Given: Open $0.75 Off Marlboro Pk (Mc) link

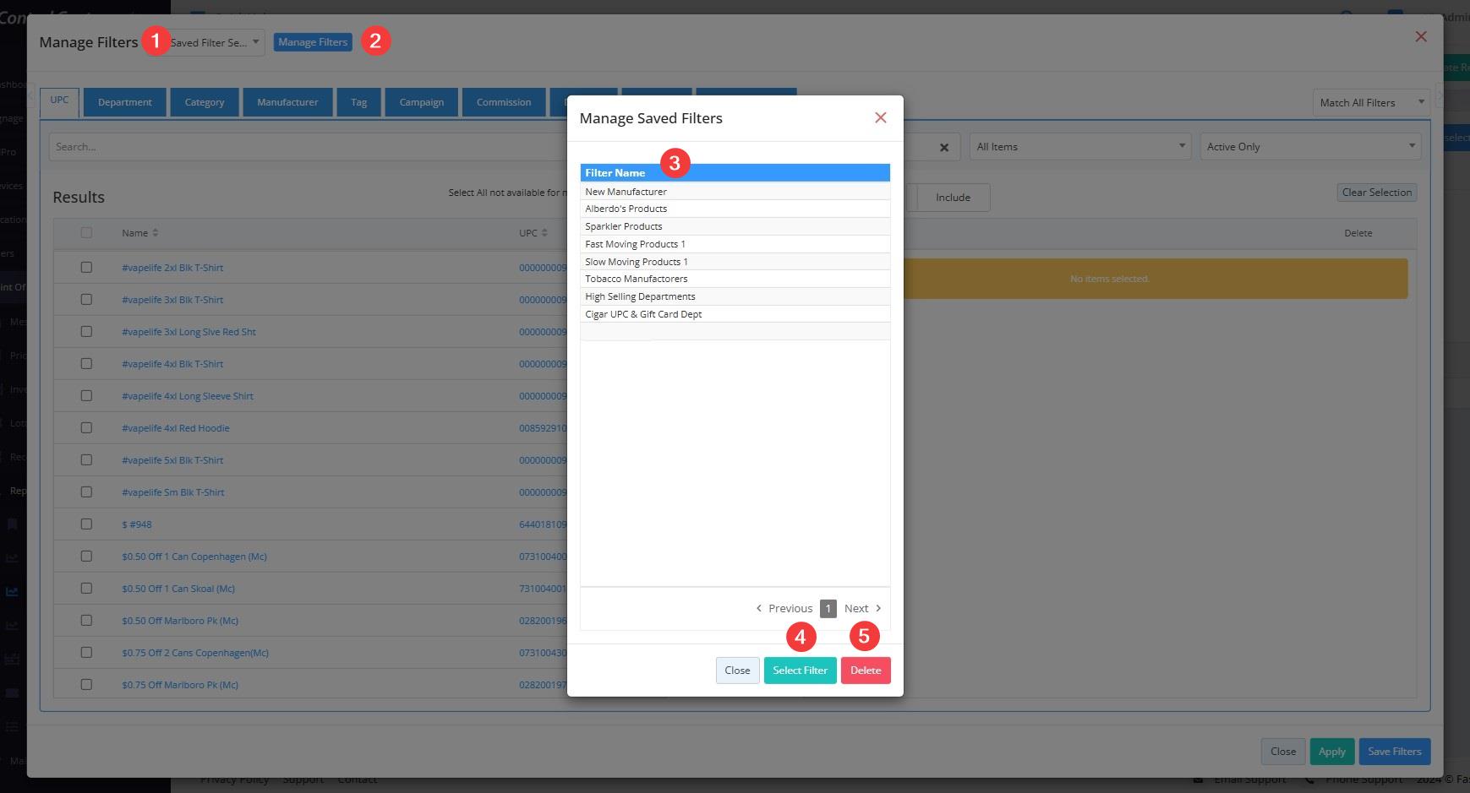Looking at the screenshot, I should (x=179, y=685).
